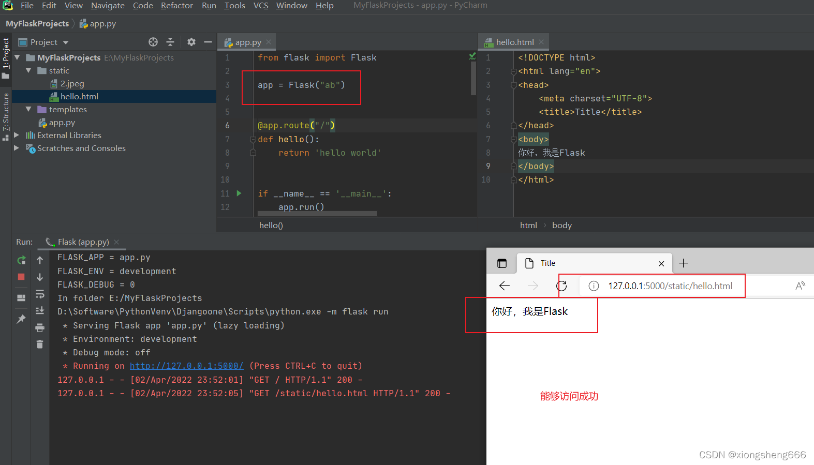The height and width of the screenshot is (465, 814).
Task: Open the 1: Project side tool window
Action: pyautogui.click(x=6, y=58)
